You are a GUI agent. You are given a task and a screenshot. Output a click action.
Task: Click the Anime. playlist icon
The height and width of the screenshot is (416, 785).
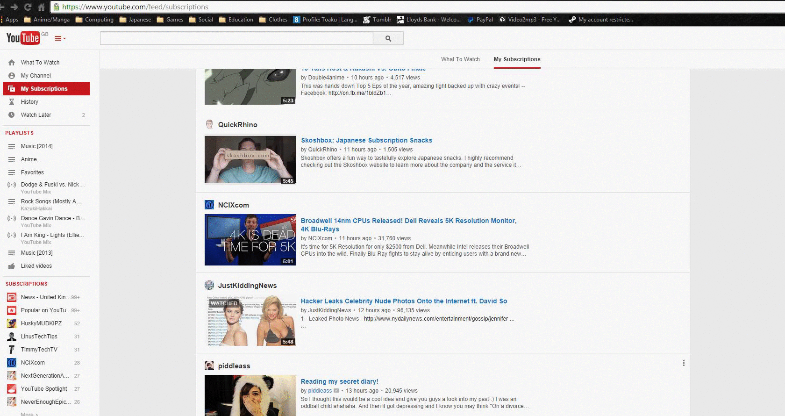tap(12, 159)
